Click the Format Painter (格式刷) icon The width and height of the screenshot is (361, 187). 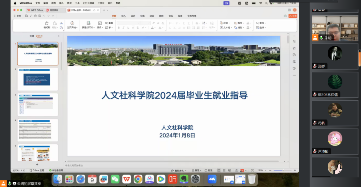pyautogui.click(x=47, y=23)
